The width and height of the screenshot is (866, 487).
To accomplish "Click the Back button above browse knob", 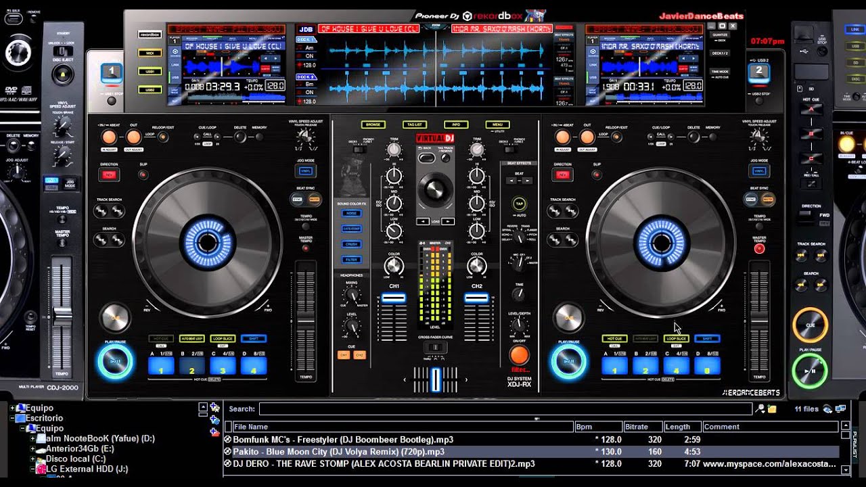I will tap(426, 158).
